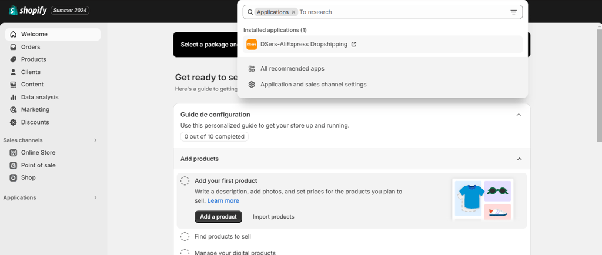The image size is (602, 255).
Task: Follow the Learn more link
Action: point(223,200)
